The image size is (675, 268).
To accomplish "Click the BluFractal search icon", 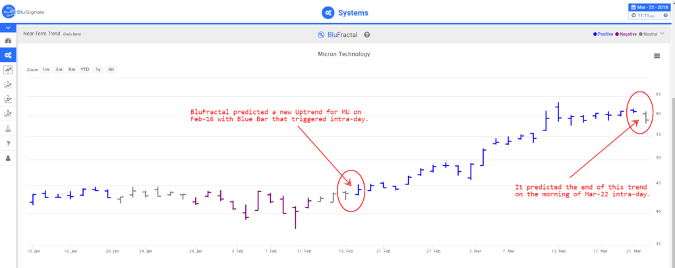I will 321,35.
